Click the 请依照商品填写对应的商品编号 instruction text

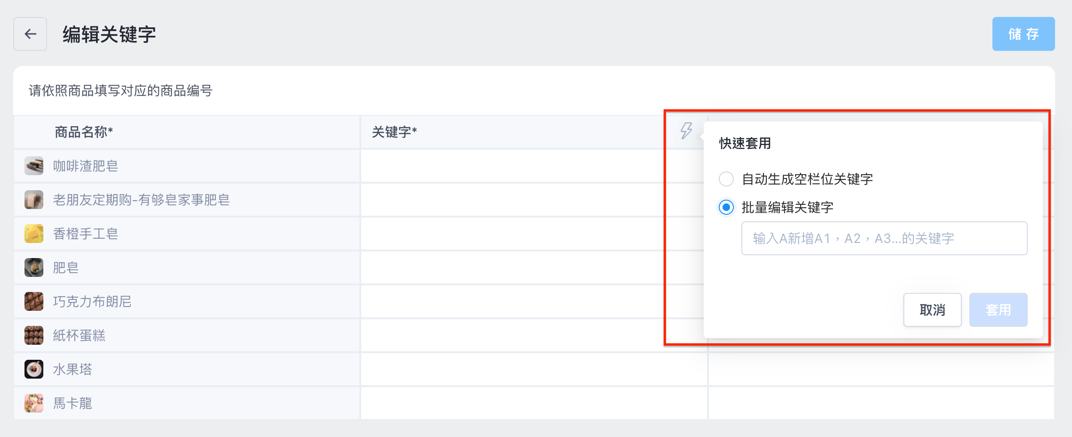[121, 90]
